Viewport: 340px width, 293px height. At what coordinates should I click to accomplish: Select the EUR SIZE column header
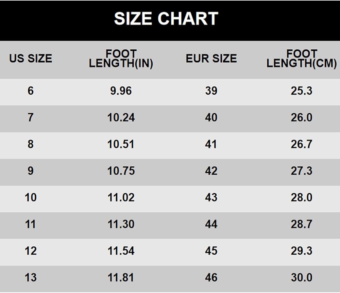point(211,59)
